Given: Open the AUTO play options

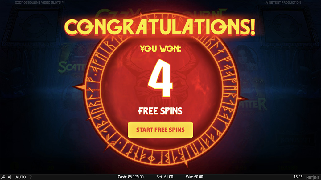Looking at the screenshot, I should 20,177.
